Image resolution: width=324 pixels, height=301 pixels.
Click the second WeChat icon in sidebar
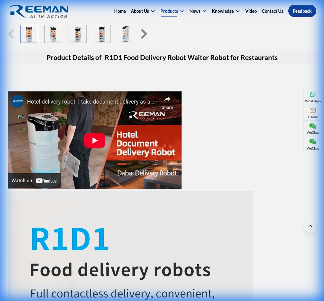pyautogui.click(x=313, y=144)
